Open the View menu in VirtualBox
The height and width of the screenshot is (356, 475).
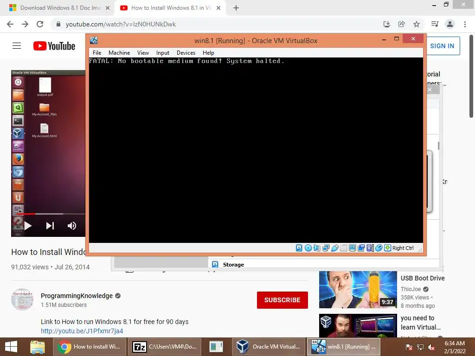[143, 53]
